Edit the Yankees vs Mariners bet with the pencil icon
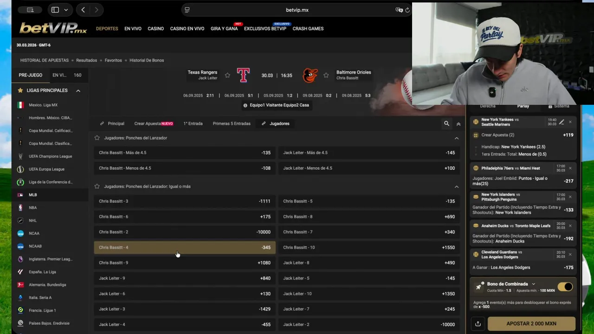 coord(562,122)
